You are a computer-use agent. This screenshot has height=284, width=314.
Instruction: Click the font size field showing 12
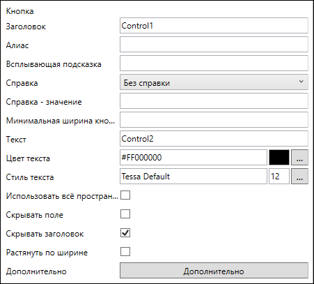point(279,177)
